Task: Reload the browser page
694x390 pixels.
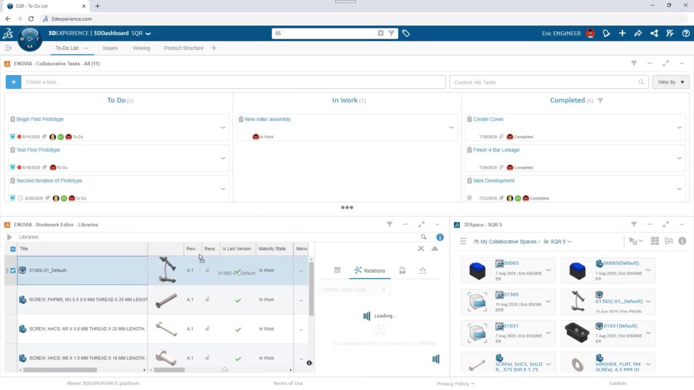Action: click(x=31, y=18)
